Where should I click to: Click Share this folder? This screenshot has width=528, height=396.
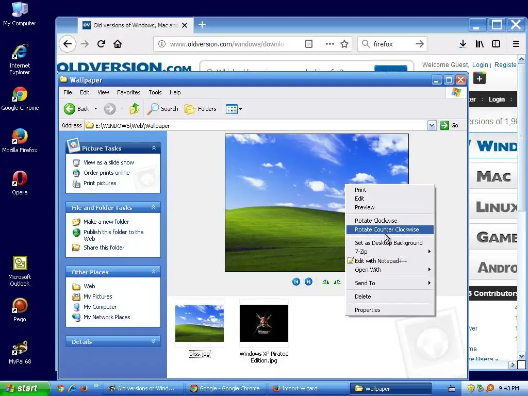click(104, 247)
